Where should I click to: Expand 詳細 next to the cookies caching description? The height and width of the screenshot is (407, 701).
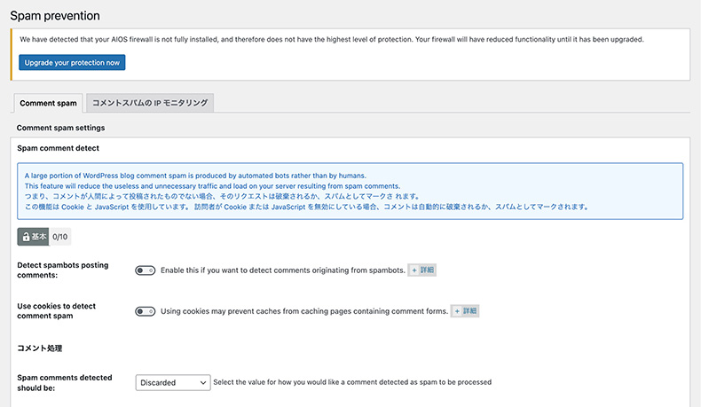coord(466,311)
